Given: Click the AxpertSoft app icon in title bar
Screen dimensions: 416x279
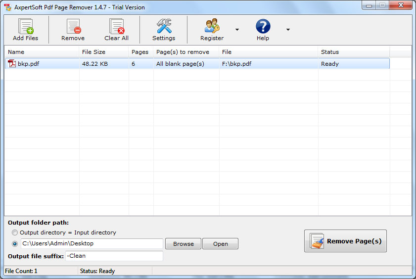Looking at the screenshot, I should click(8, 7).
